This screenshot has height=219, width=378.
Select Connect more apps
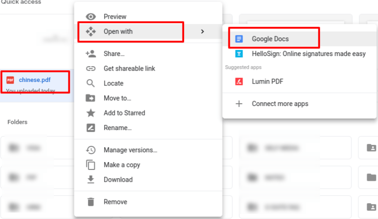pos(299,104)
